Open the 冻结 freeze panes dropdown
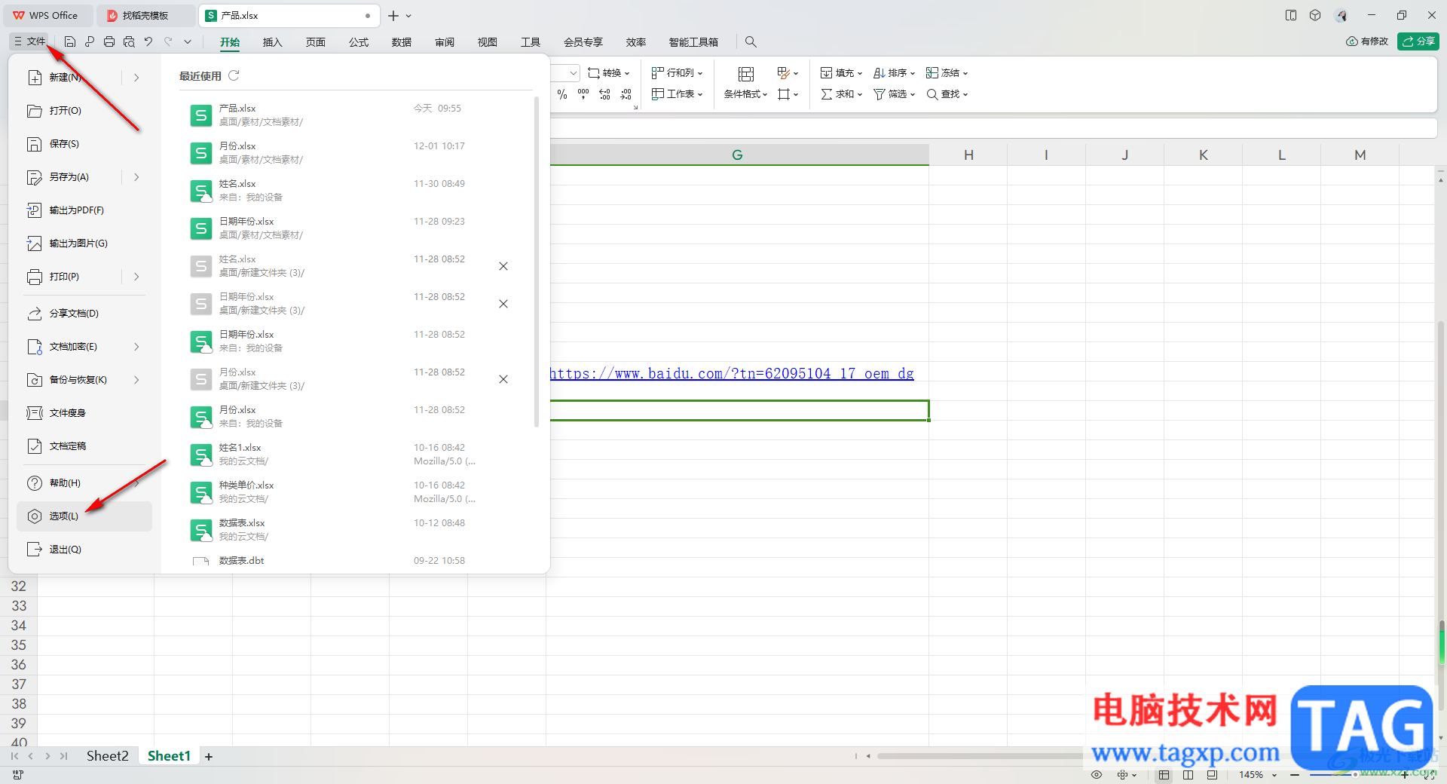The height and width of the screenshot is (784, 1447). click(947, 73)
